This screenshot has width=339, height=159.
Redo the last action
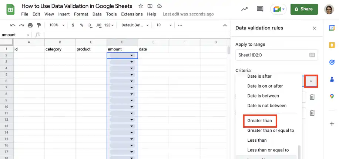21,25
